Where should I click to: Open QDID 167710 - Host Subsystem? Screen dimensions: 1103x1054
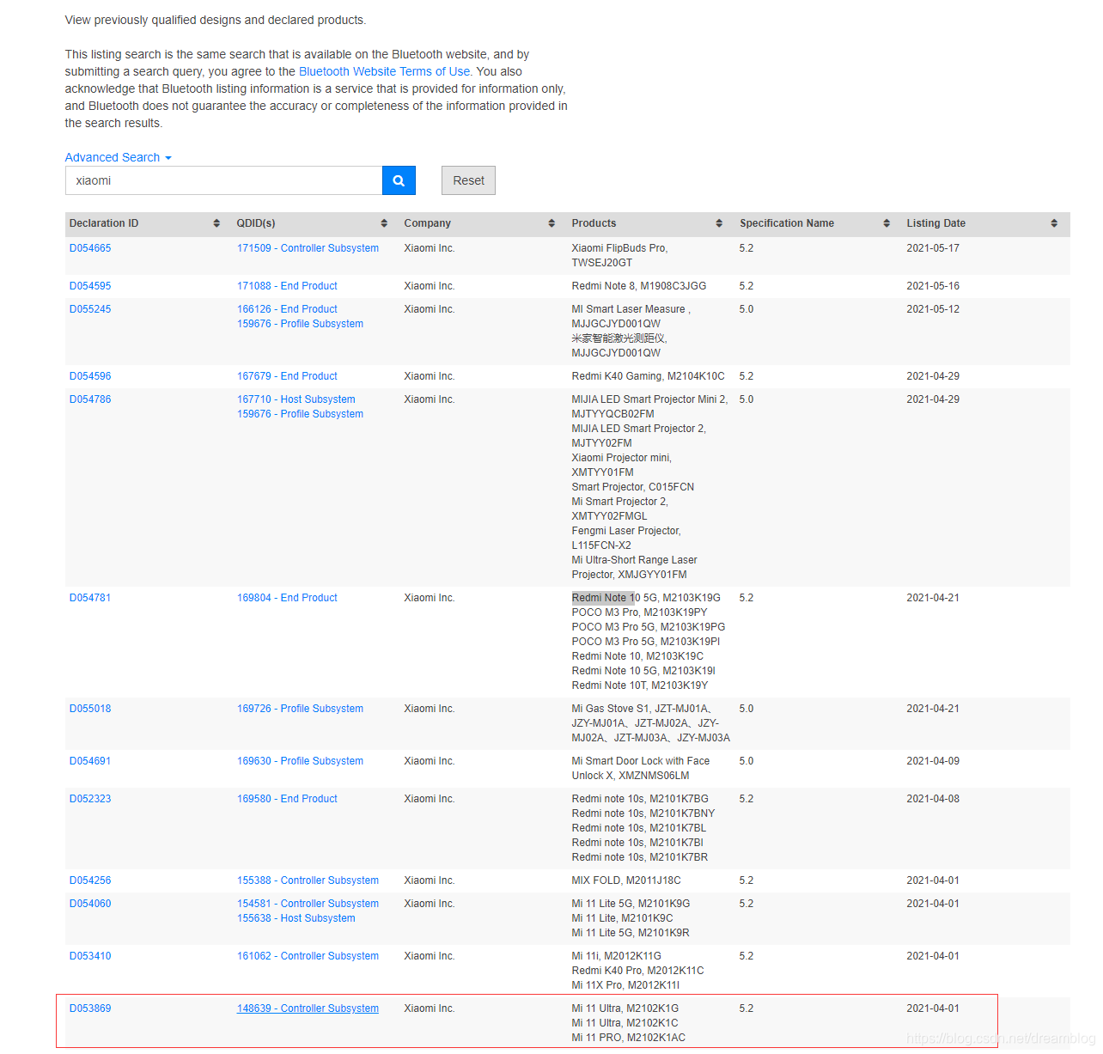(296, 399)
